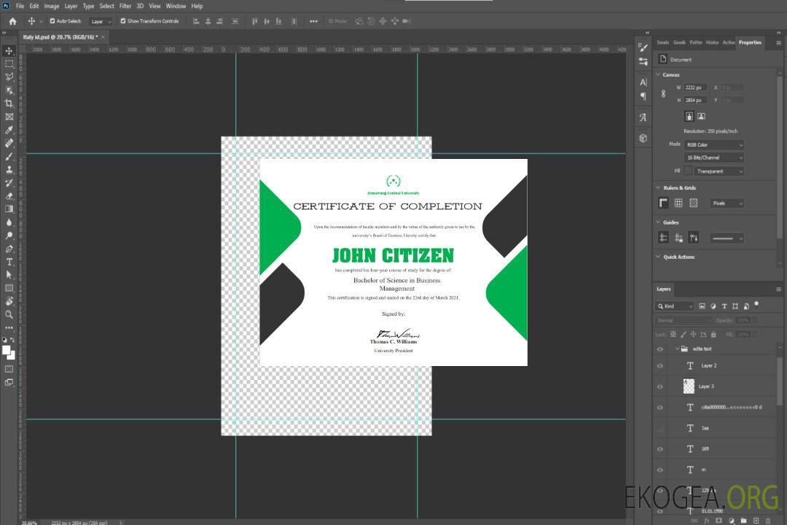Open the 16 Bits/Channel dropdown
Viewport: 787px width, 525px height.
713,157
